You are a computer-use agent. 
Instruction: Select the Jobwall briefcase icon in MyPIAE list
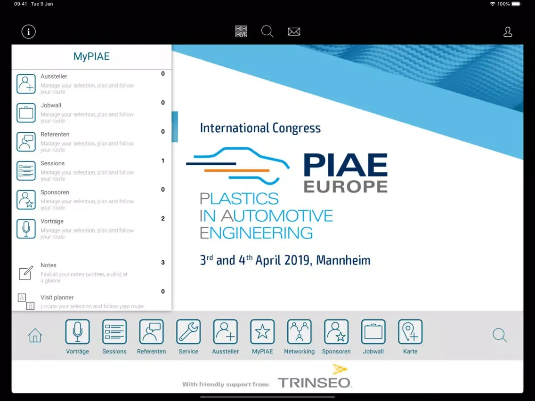[26, 113]
